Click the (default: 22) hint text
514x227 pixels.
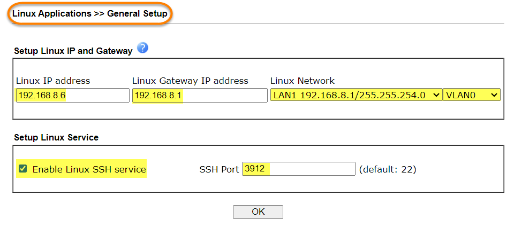click(388, 169)
